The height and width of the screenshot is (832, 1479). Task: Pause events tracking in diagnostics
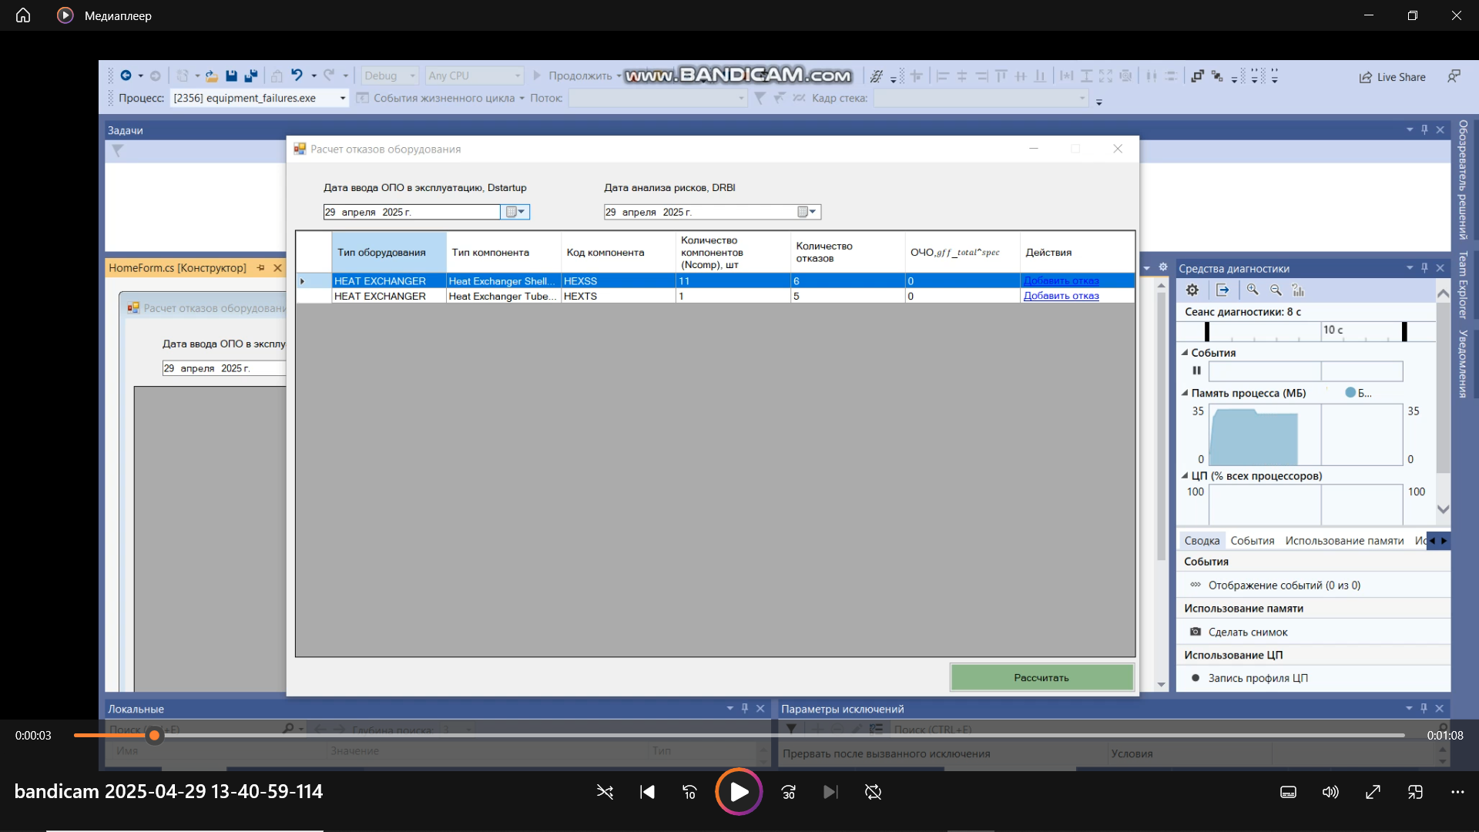1196,371
